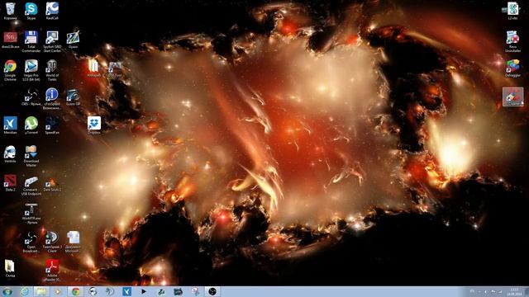
Task: Open Windows Media Player from the taskbar
Action: (58, 291)
